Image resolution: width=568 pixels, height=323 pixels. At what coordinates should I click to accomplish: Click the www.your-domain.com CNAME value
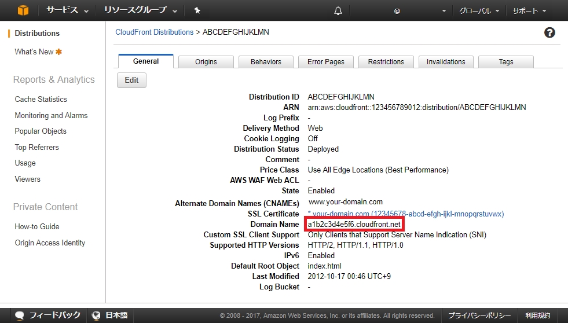pos(345,201)
